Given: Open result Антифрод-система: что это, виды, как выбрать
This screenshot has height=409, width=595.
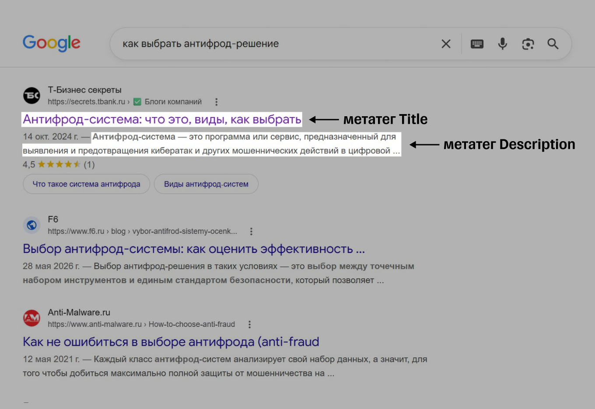Looking at the screenshot, I should pyautogui.click(x=162, y=119).
